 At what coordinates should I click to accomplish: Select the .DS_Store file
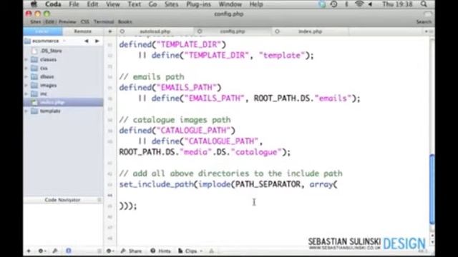pos(51,51)
